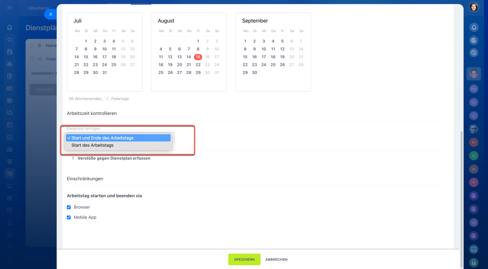Open the notifications bell icon

click(474, 27)
